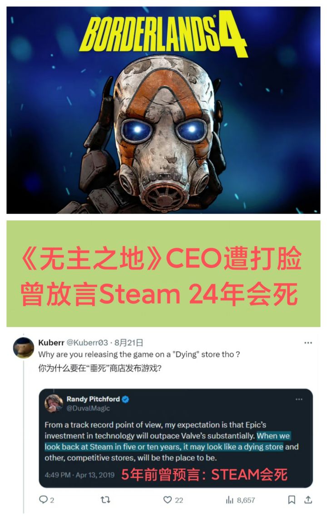Click the reply comment bubble icon
The width and height of the screenshot is (327, 520).
pos(44,500)
